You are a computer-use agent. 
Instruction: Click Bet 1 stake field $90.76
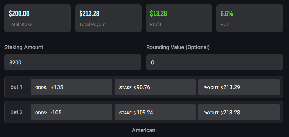(x=155, y=87)
